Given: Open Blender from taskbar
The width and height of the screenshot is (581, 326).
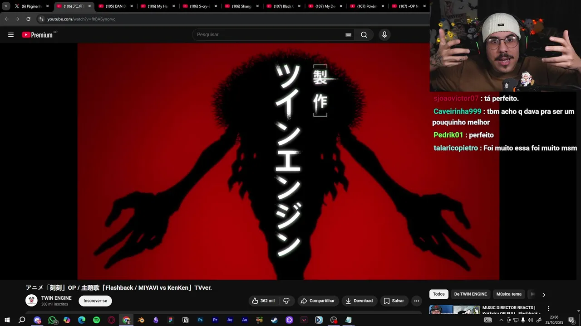Looking at the screenshot, I should [x=141, y=320].
